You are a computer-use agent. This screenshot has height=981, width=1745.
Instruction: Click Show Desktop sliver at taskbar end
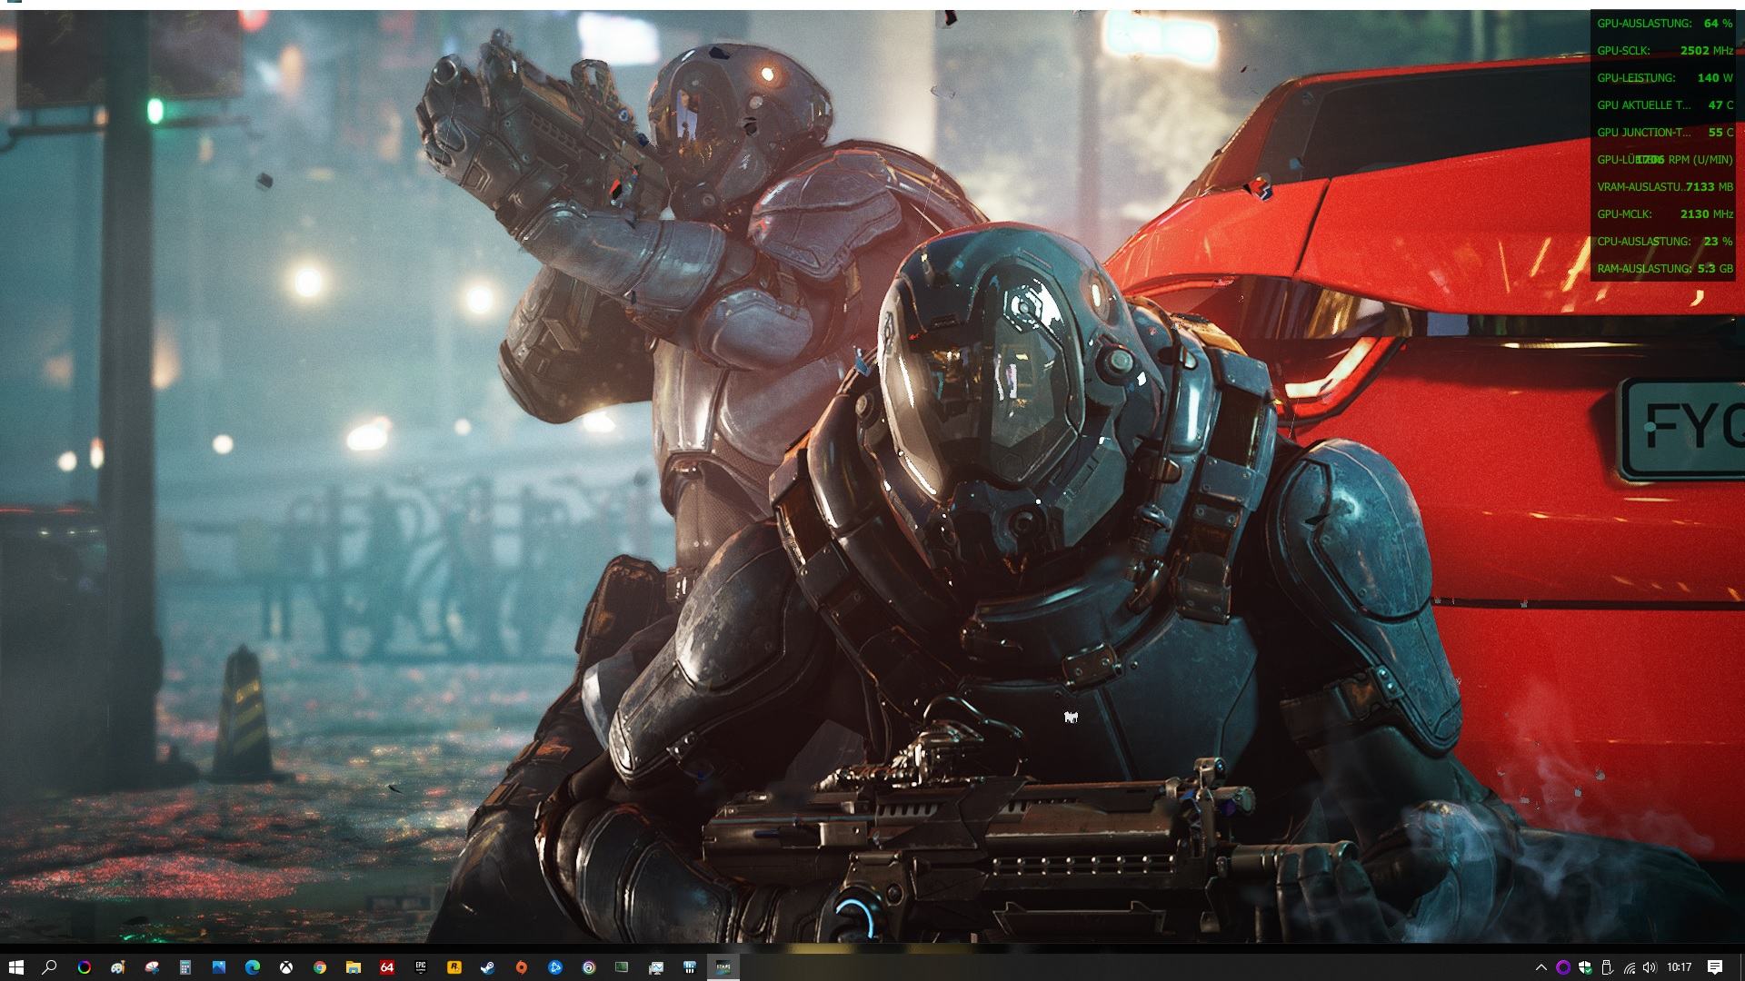1742,967
